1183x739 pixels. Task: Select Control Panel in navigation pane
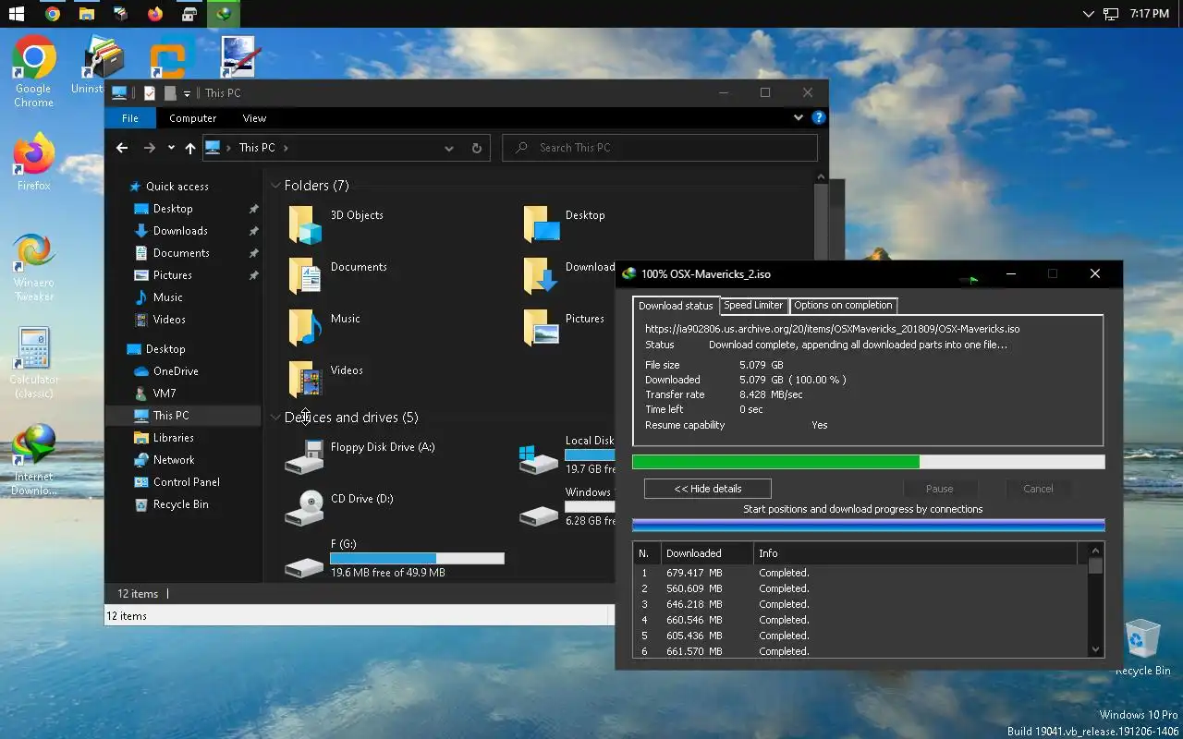click(186, 482)
